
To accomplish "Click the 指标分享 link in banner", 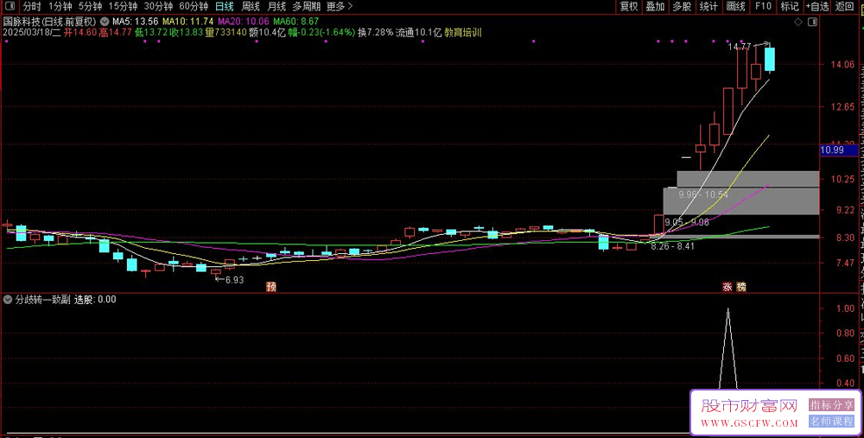I will click(831, 405).
